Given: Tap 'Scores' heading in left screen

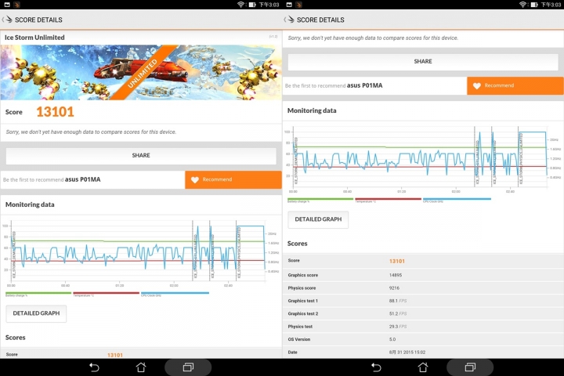Looking at the screenshot, I should [x=16, y=338].
